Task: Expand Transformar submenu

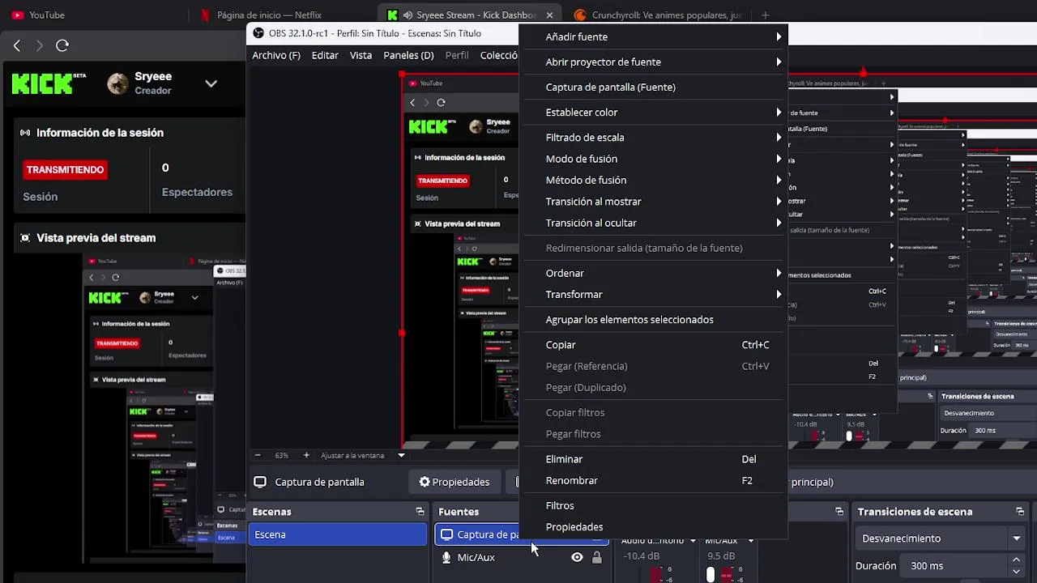Action: [653, 294]
